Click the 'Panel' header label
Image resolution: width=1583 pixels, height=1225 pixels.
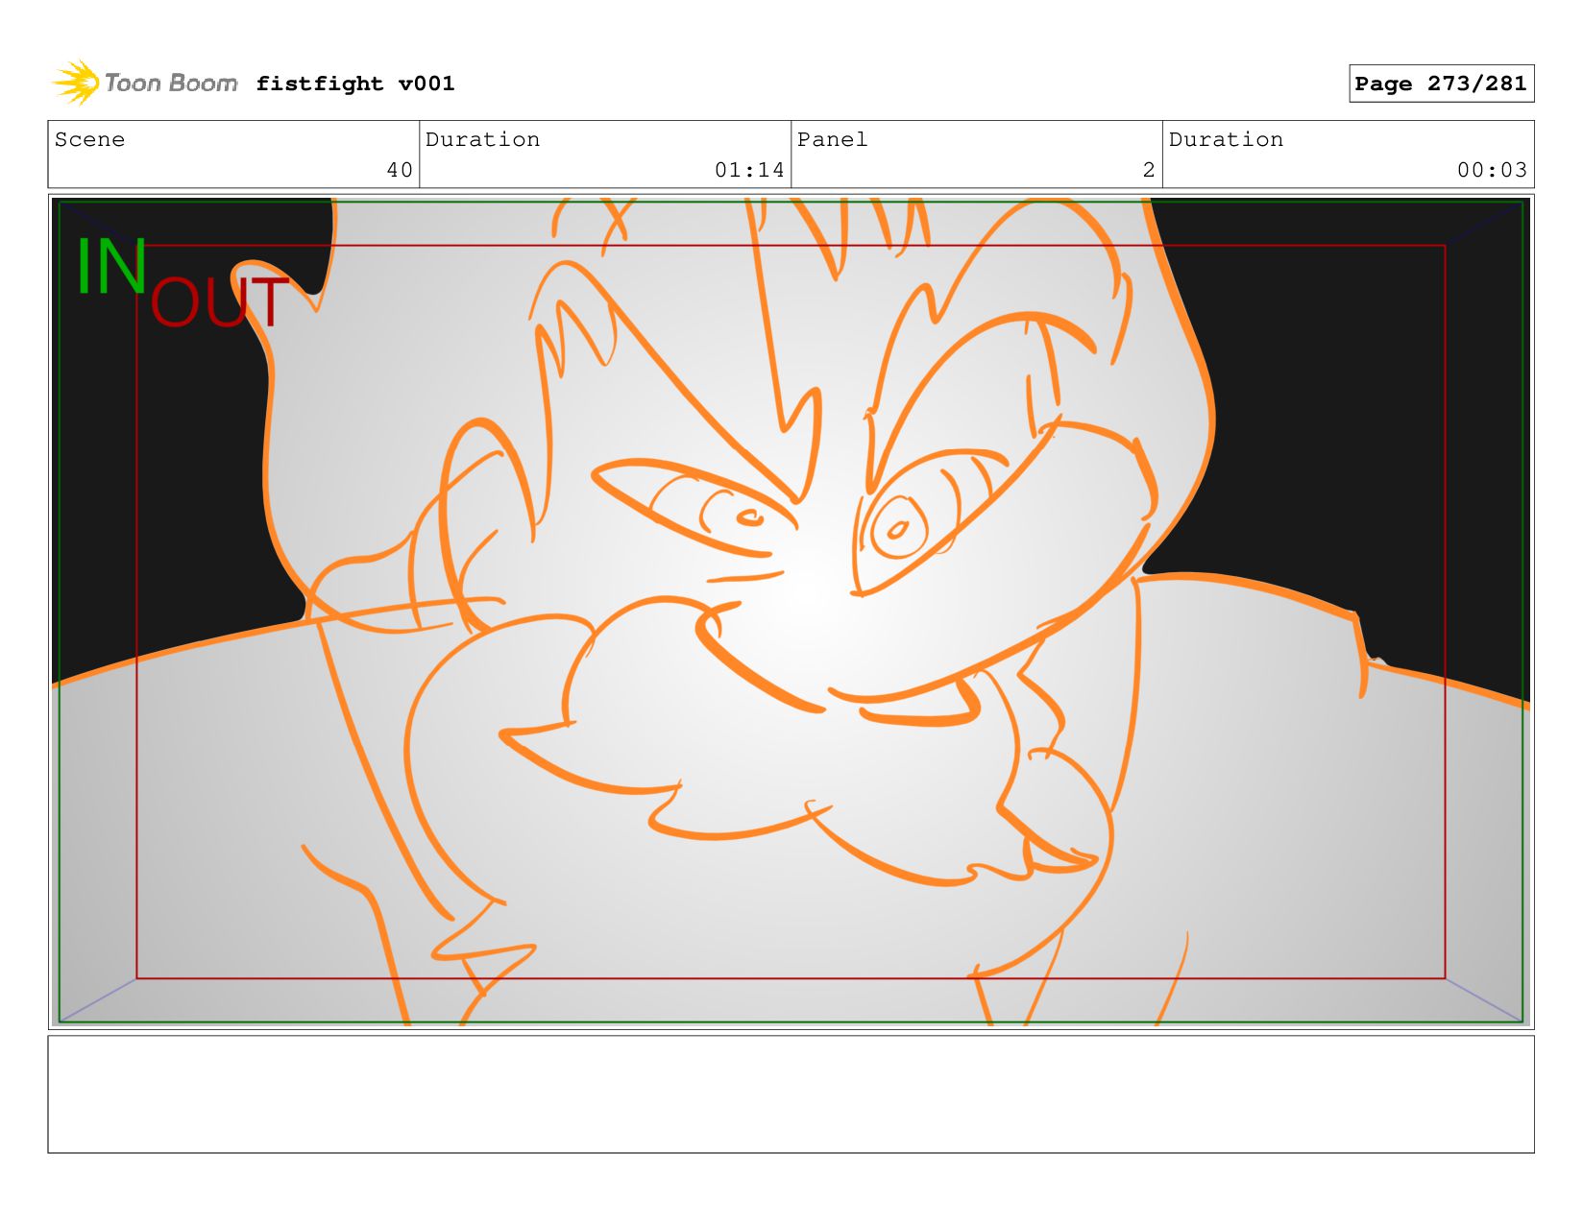tap(832, 139)
